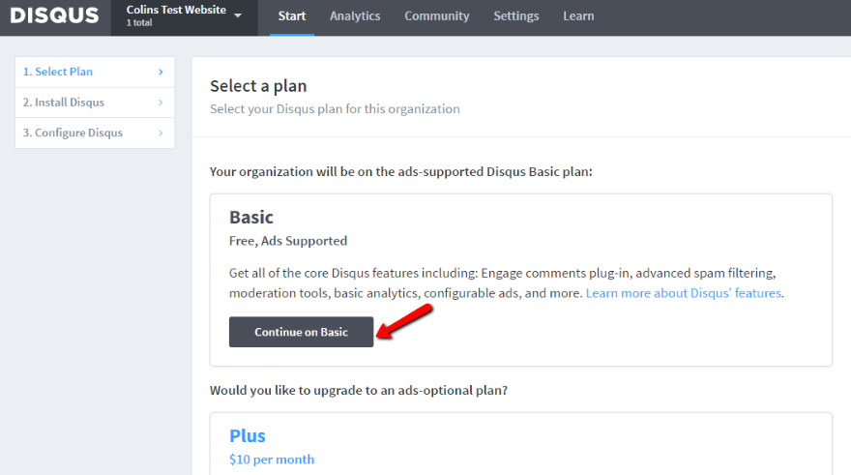Click the Basic plan heading
Image resolution: width=851 pixels, height=475 pixels.
tap(251, 218)
